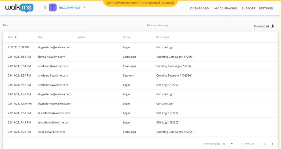Click the impersonated account banner

click(140, 3)
